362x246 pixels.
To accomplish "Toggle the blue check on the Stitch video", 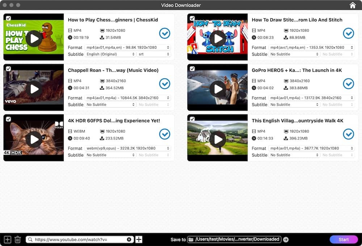I will [x=349, y=33].
